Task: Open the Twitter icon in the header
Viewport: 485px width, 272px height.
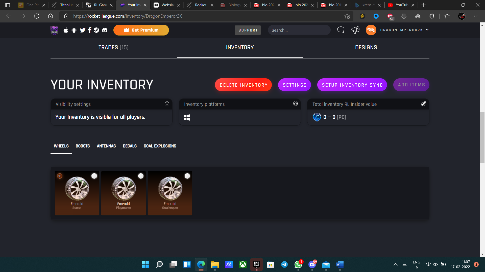Action: tap(82, 30)
